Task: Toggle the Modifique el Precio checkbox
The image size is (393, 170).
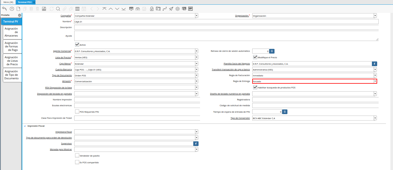Action: coord(255,57)
